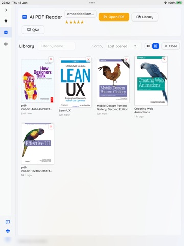Remove Lean UX from library
This screenshot has width=184, height=246.
(x=88, y=59)
